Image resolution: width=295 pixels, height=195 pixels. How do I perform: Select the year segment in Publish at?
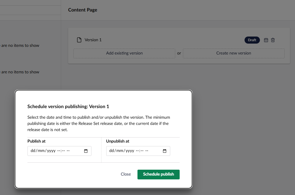point(51,151)
